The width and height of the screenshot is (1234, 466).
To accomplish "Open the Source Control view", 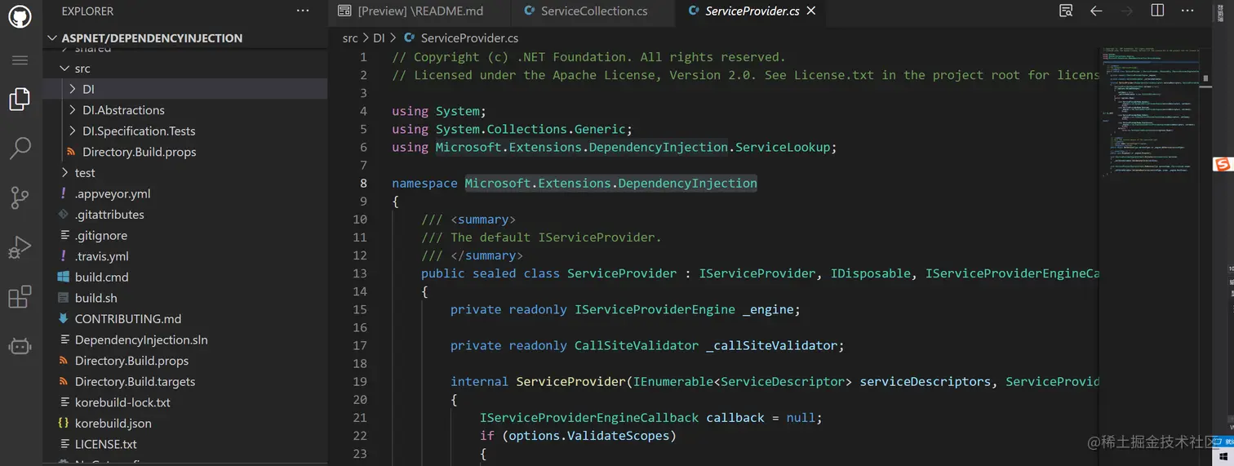I will tap(20, 197).
